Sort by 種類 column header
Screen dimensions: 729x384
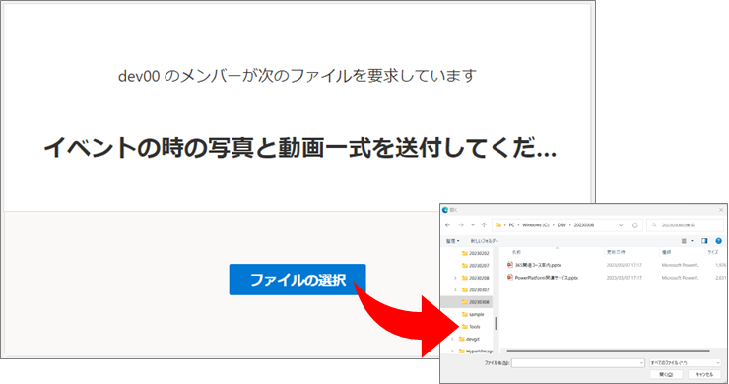click(667, 252)
